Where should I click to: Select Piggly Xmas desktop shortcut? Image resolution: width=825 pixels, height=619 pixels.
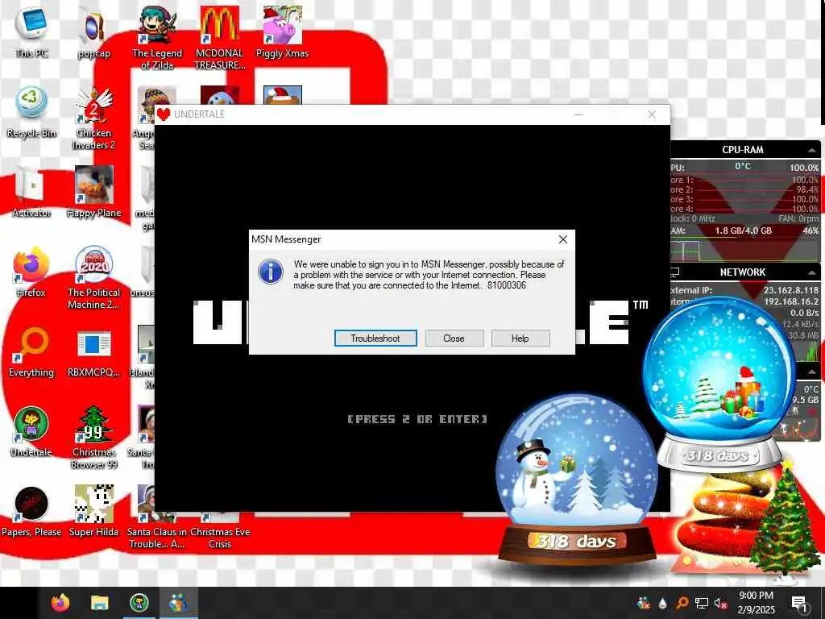pos(283,31)
